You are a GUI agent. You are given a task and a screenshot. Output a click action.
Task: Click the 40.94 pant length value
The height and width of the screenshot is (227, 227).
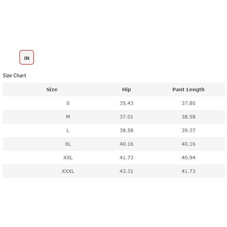click(x=188, y=158)
